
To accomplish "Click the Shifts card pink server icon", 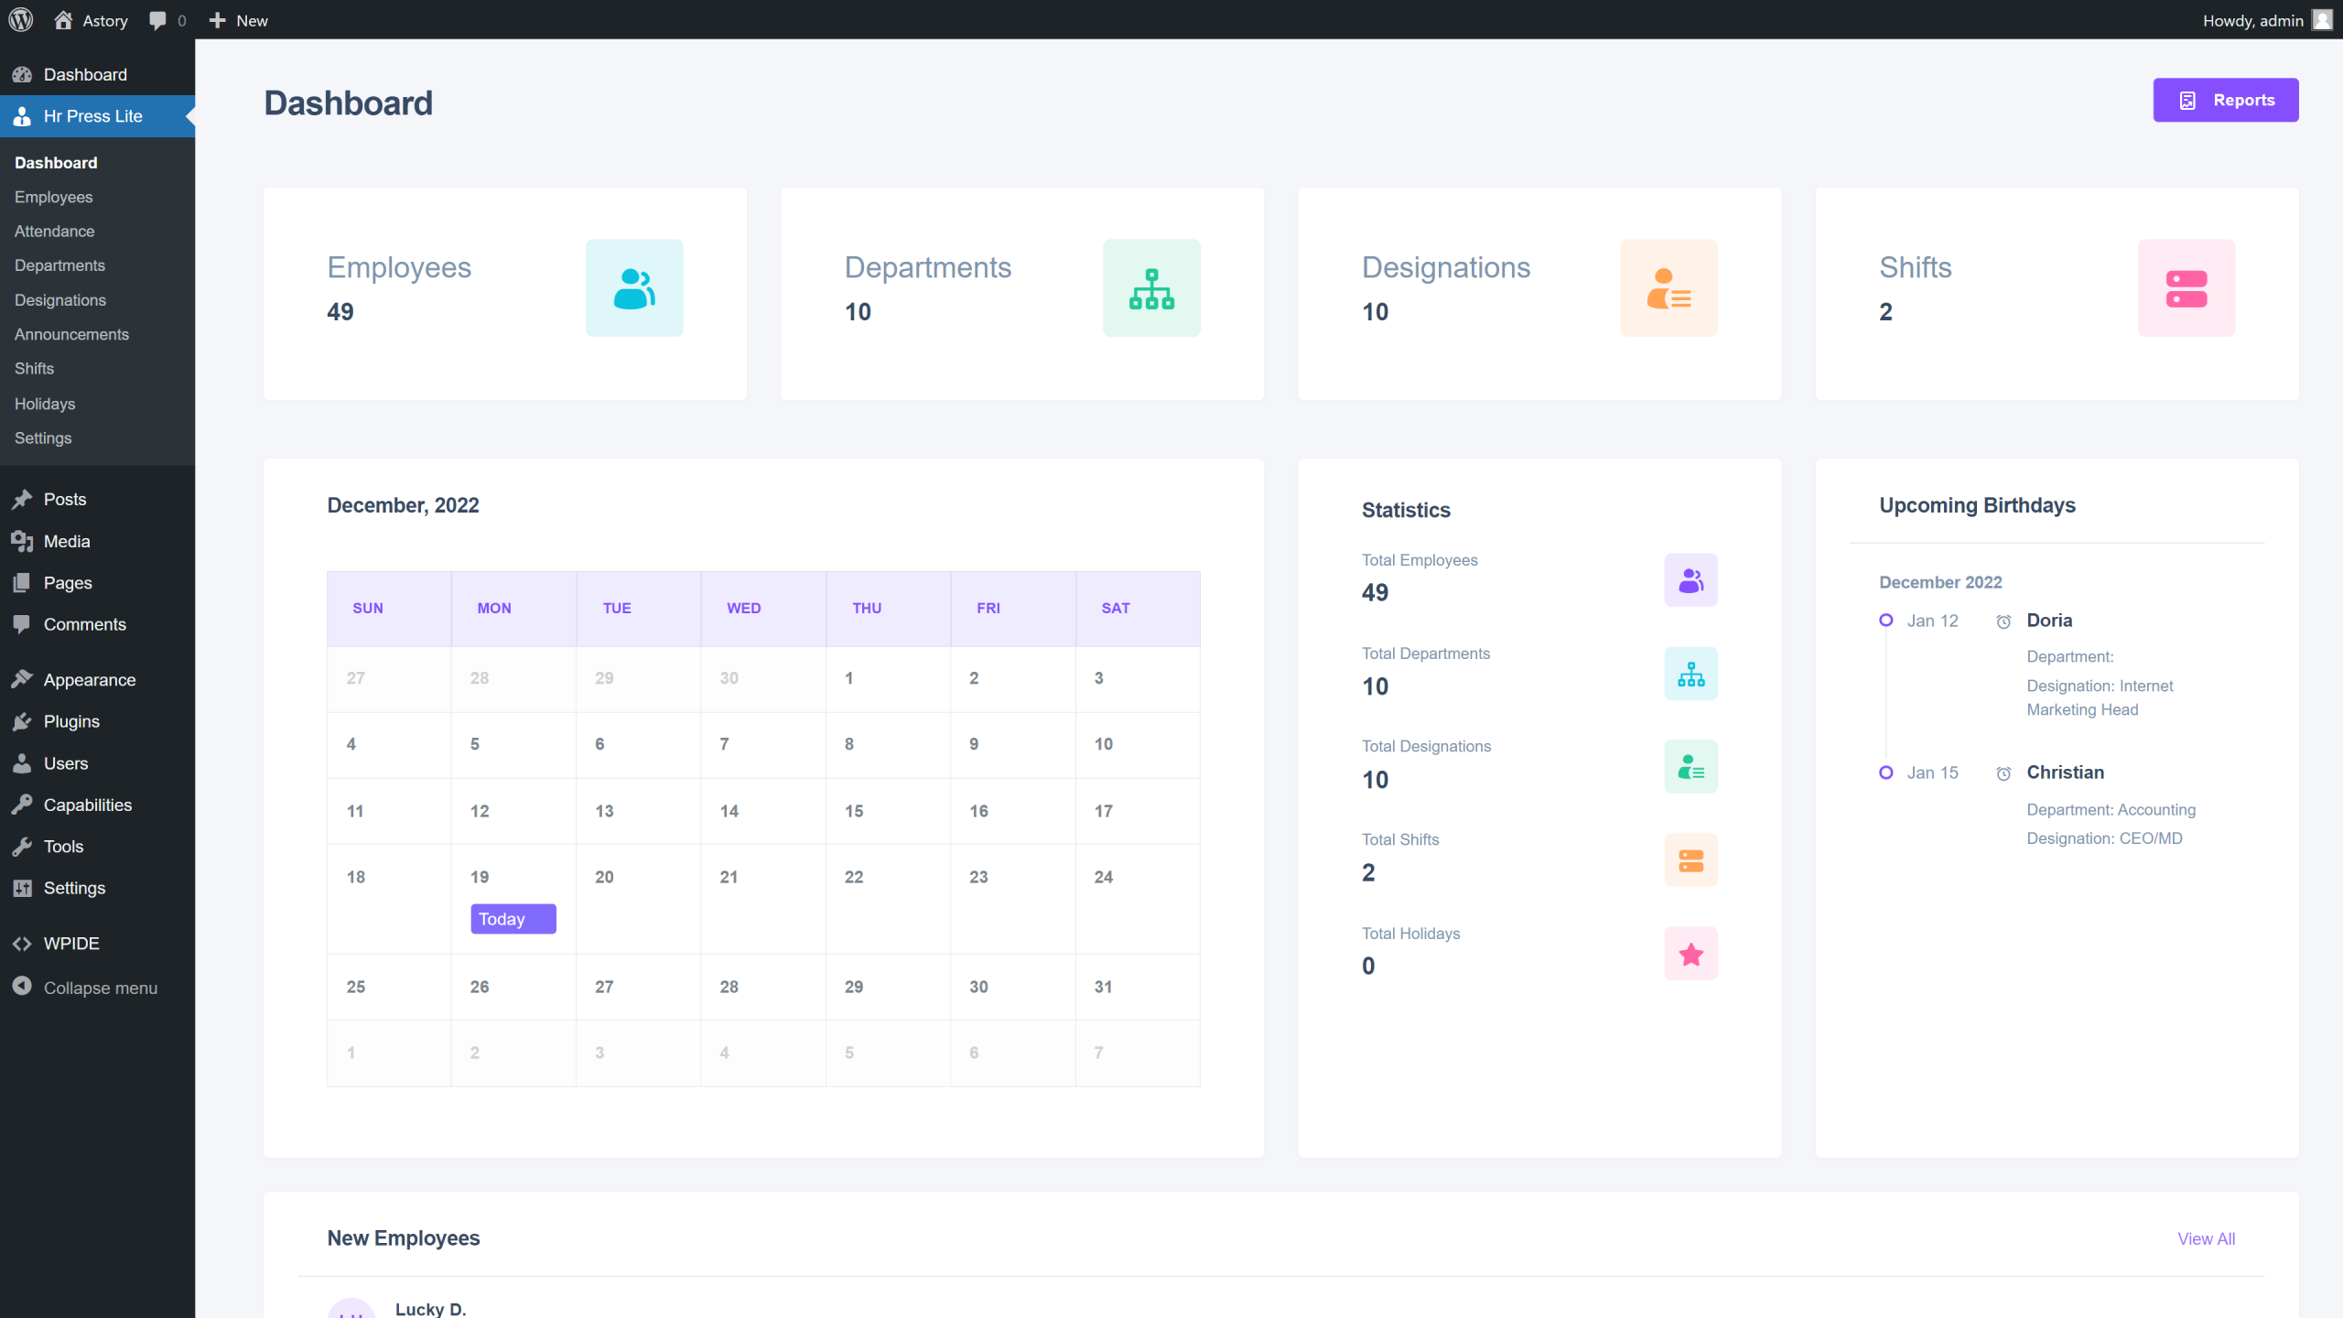I will pos(2186,288).
